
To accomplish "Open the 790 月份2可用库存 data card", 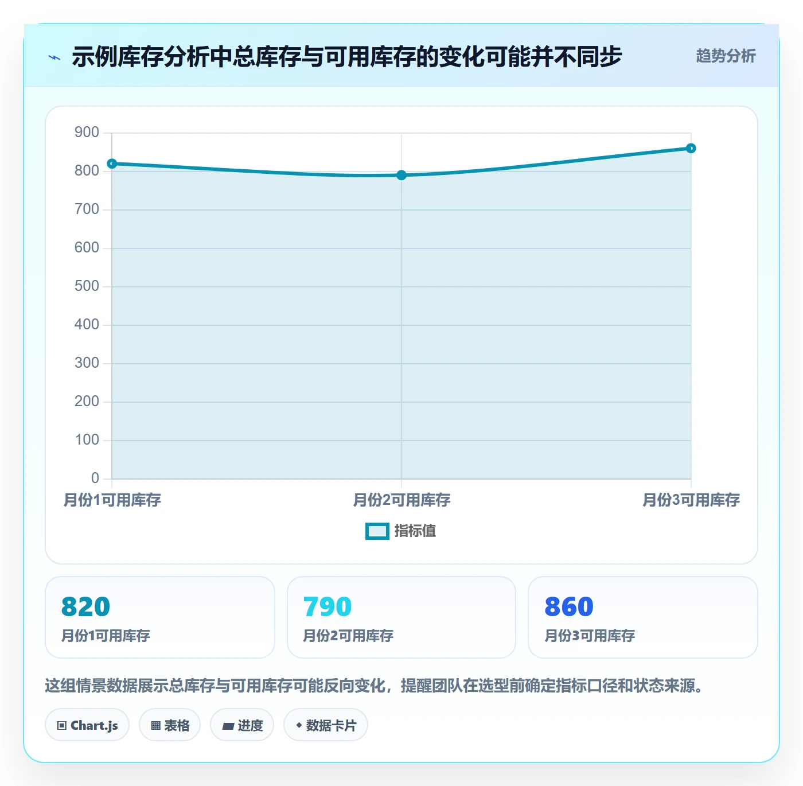I will (402, 617).
